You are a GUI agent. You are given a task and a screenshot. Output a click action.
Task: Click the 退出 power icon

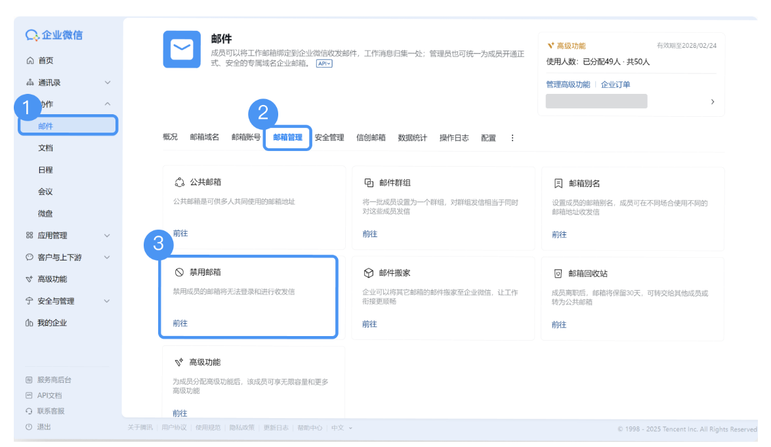click(x=29, y=427)
